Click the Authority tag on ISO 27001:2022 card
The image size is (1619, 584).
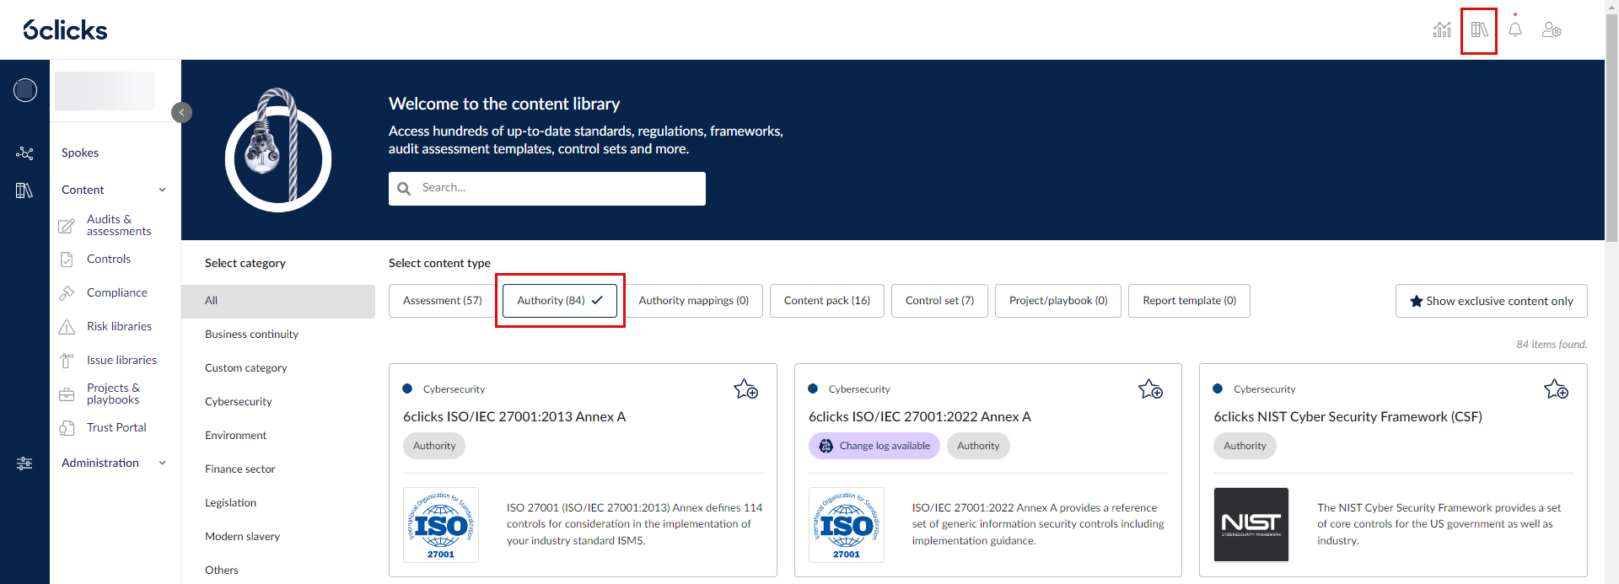(978, 446)
